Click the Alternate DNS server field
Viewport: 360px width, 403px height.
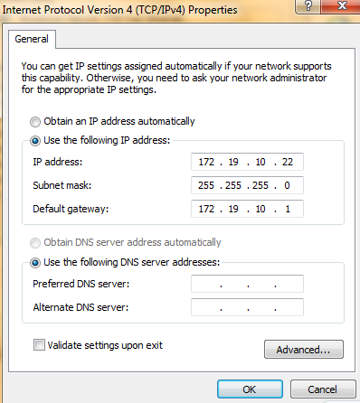coord(247,307)
